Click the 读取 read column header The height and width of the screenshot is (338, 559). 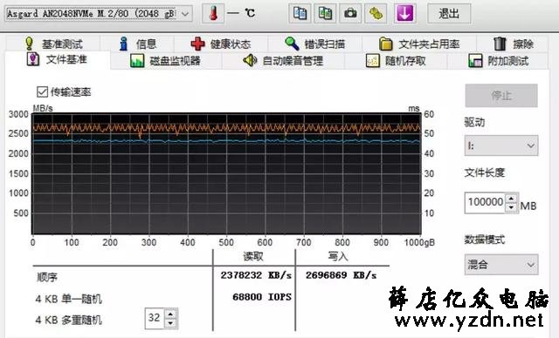(253, 256)
